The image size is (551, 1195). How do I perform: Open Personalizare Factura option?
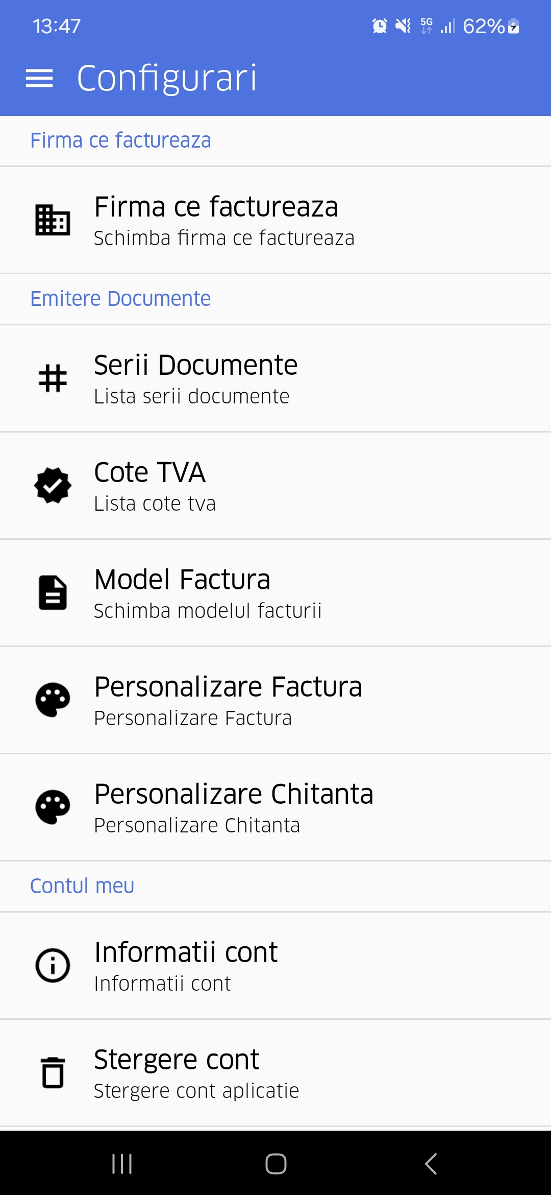pos(275,700)
